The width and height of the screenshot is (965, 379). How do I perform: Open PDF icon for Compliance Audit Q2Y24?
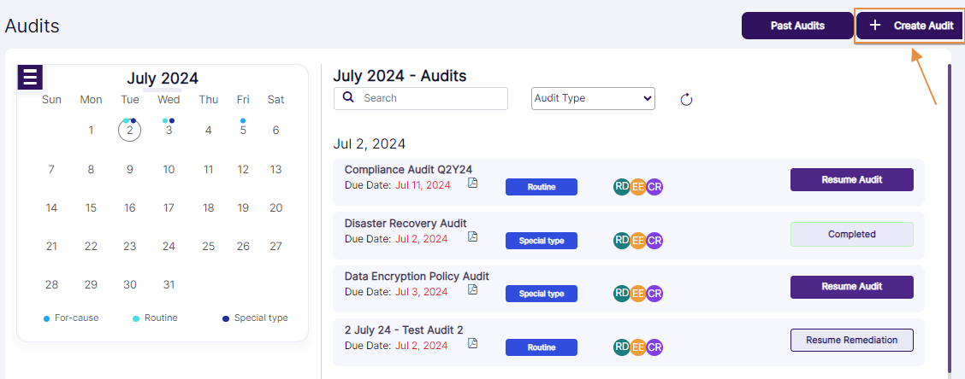[x=472, y=183]
